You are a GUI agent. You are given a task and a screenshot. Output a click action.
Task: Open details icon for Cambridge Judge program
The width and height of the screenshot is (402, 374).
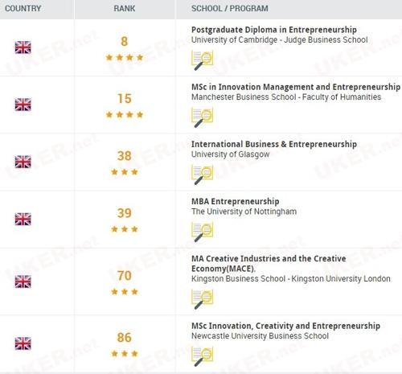pyautogui.click(x=203, y=60)
